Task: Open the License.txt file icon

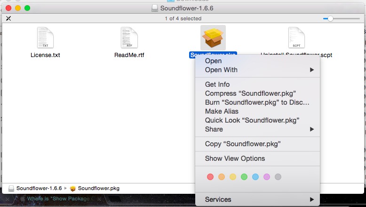Action: click(x=45, y=38)
